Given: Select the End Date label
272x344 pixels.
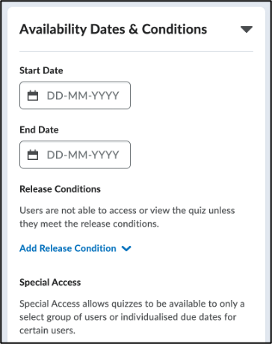Looking at the screenshot, I should tap(39, 130).
